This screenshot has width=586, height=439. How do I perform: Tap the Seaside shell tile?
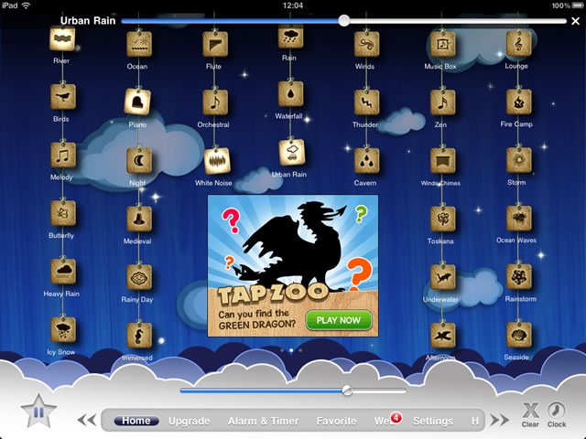pyautogui.click(x=519, y=335)
